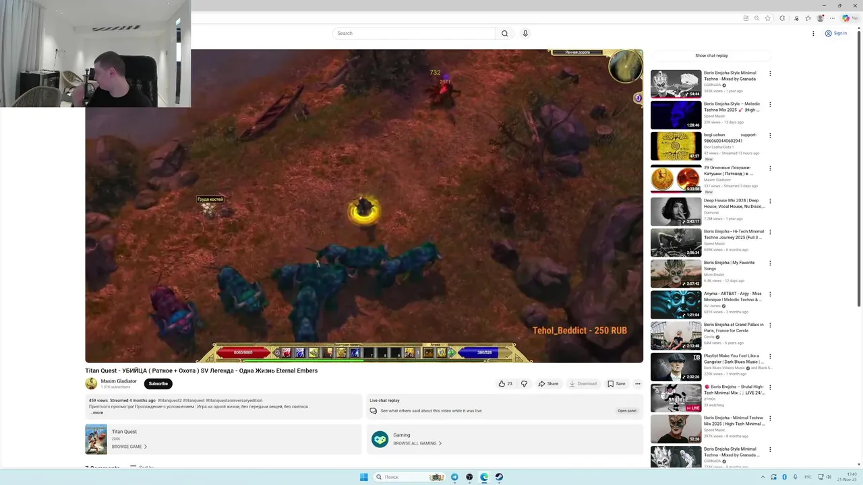The image size is (863, 485).
Task: Subscribe to Maxim Gladiator channel
Action: point(158,383)
